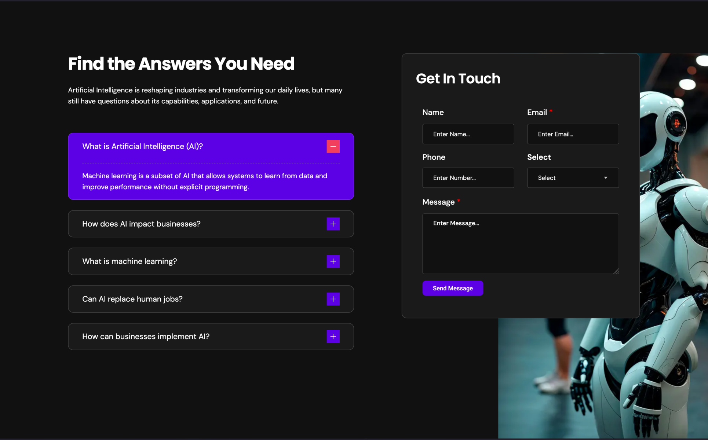Focus the Enter Number phone field
This screenshot has width=708, height=440.
point(468,178)
